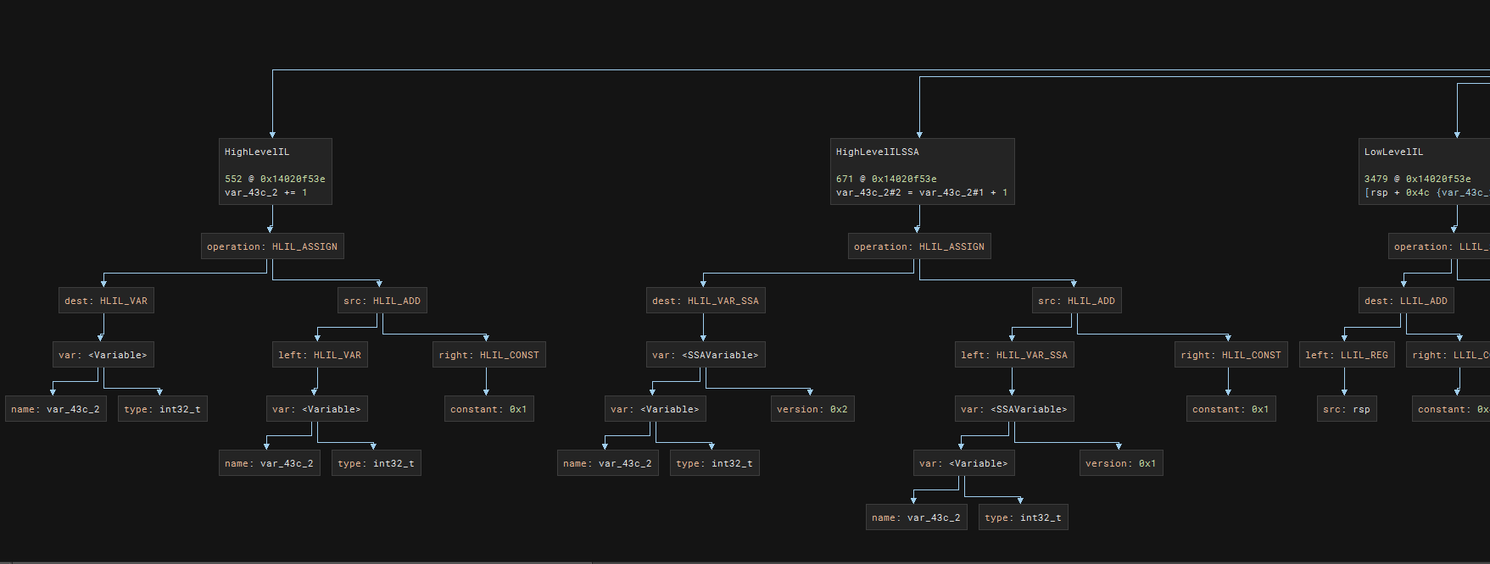
Task: Select the left: HLIL_VAR node
Action: pyautogui.click(x=320, y=355)
